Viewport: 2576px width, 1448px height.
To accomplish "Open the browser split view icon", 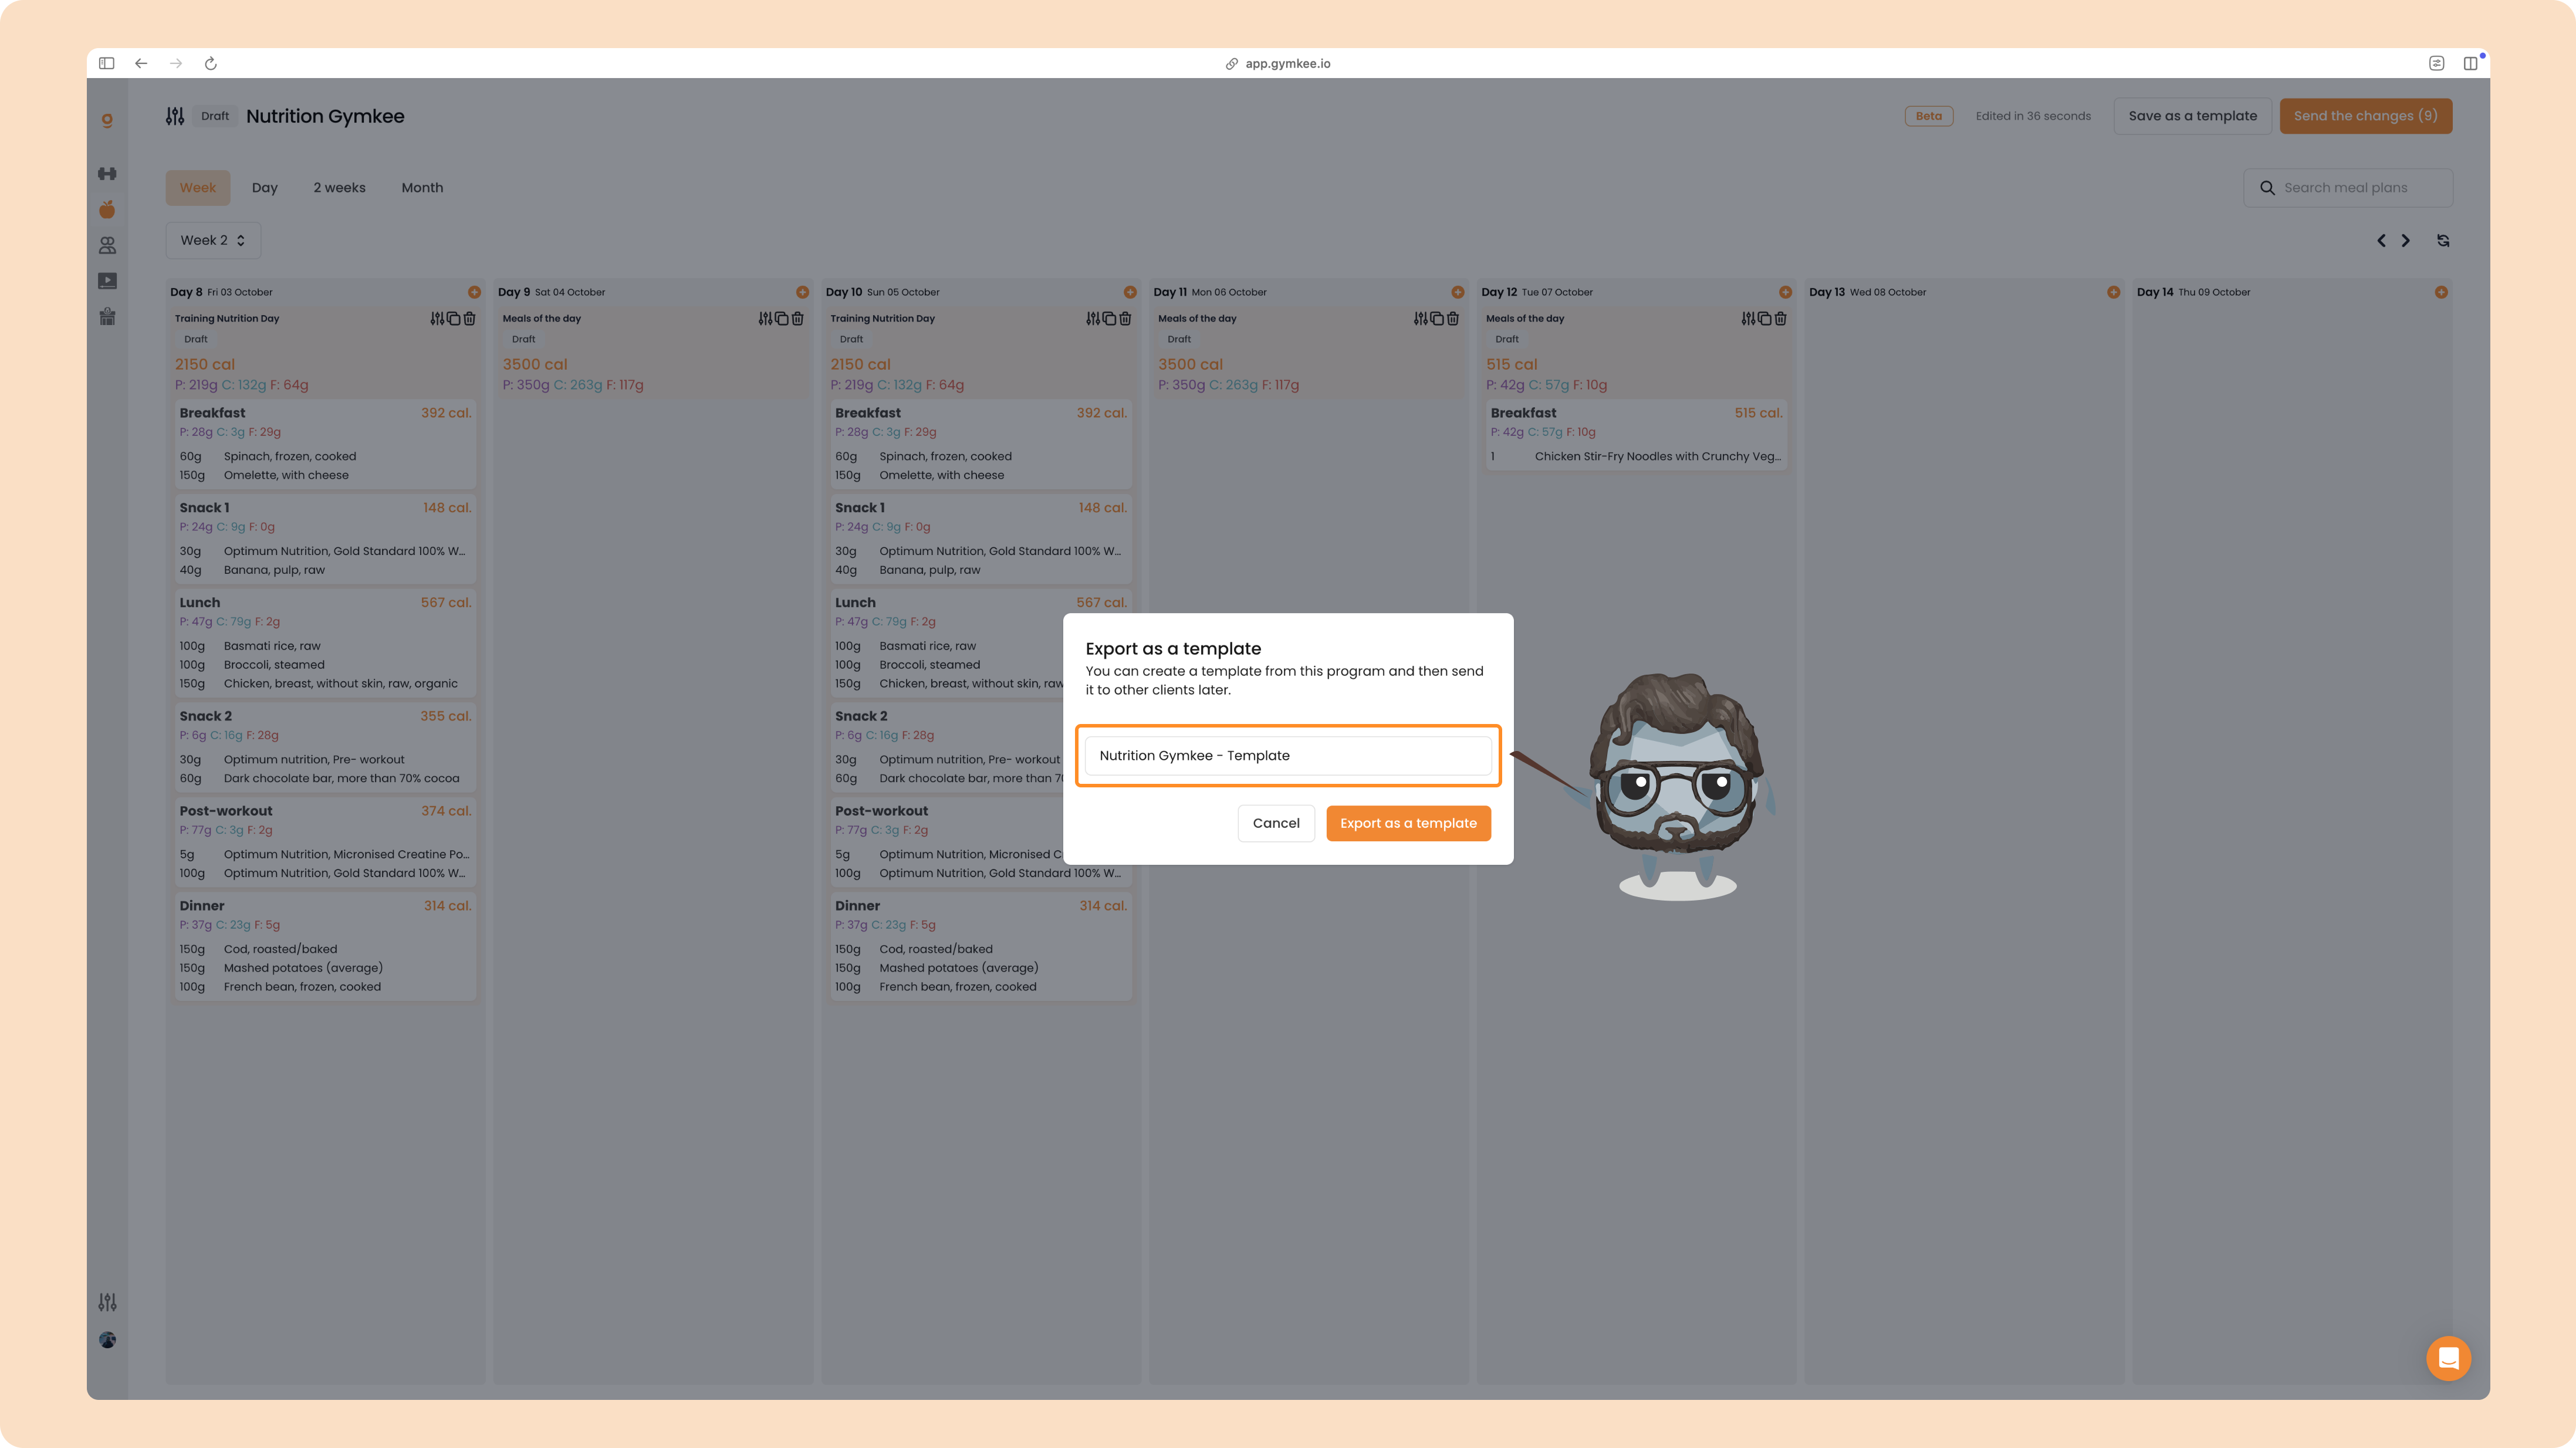I will pyautogui.click(x=2470, y=63).
